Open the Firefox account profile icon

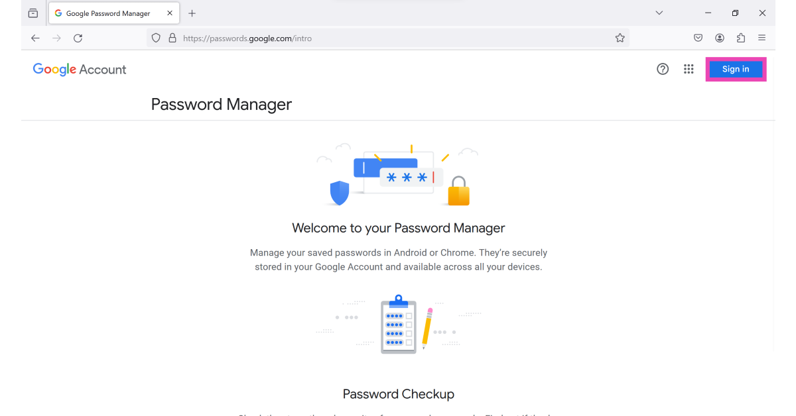[x=720, y=38]
